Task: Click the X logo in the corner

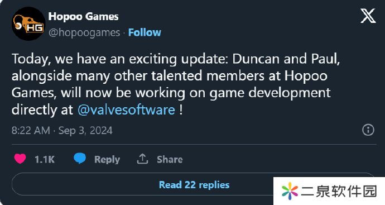Action: tap(368, 16)
